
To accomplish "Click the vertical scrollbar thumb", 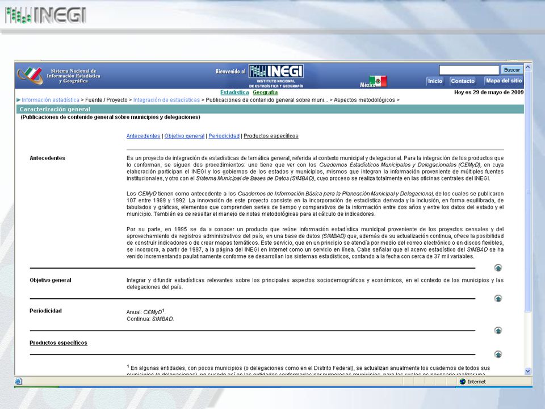I will 527,191.
